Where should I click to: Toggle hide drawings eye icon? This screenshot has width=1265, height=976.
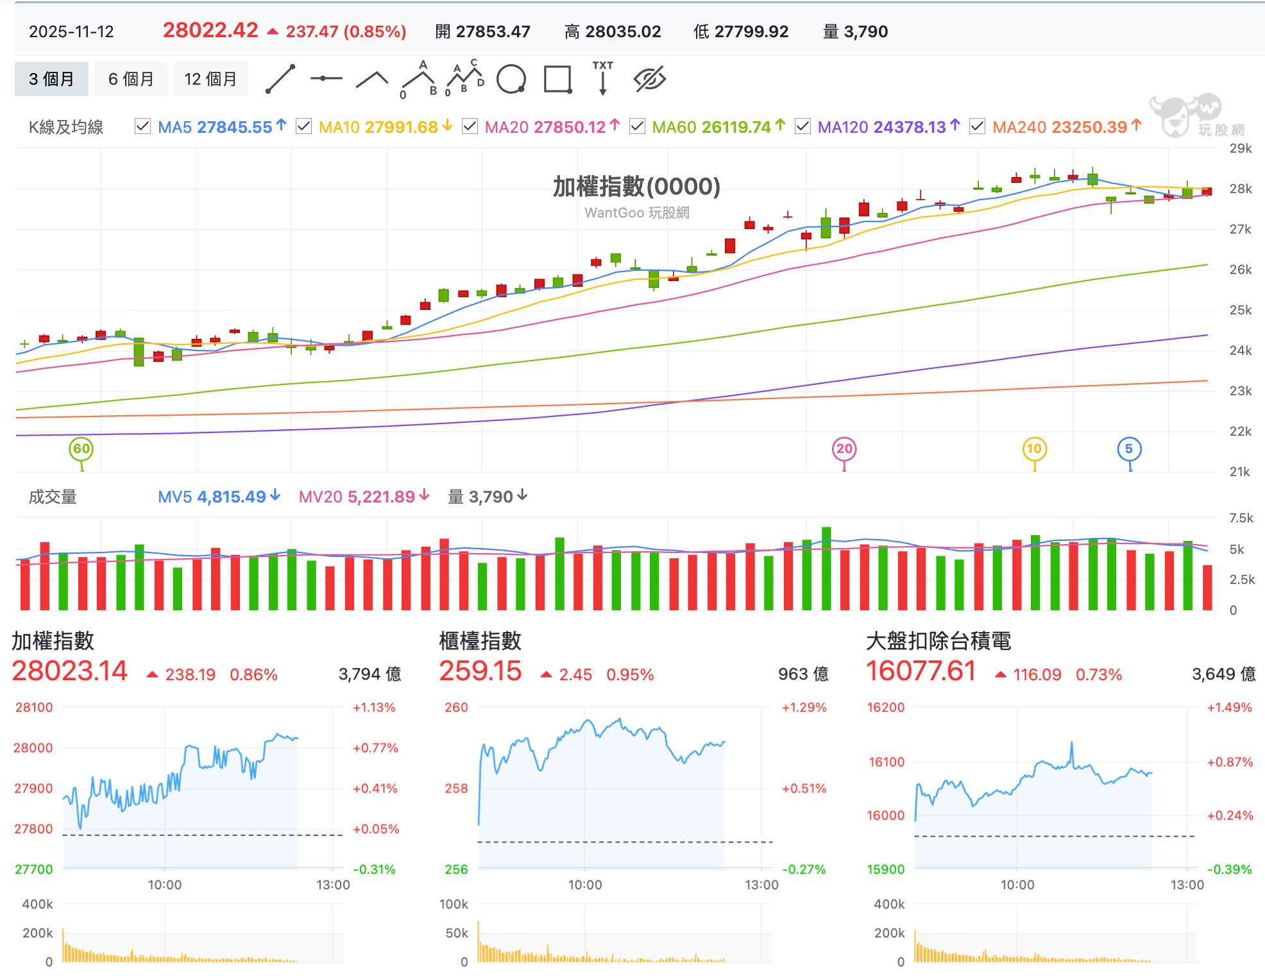(x=650, y=79)
